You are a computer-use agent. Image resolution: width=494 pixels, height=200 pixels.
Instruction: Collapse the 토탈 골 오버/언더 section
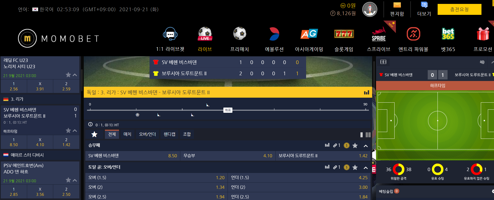click(x=366, y=168)
